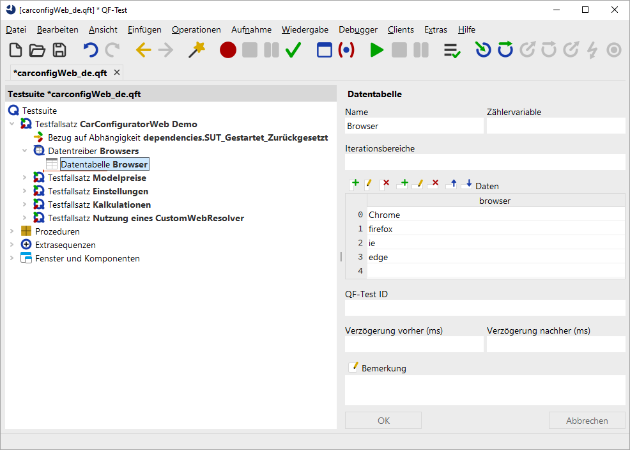The height and width of the screenshot is (450, 630).
Task: Collapse the Datentreiber Browsers node
Action: click(25, 151)
